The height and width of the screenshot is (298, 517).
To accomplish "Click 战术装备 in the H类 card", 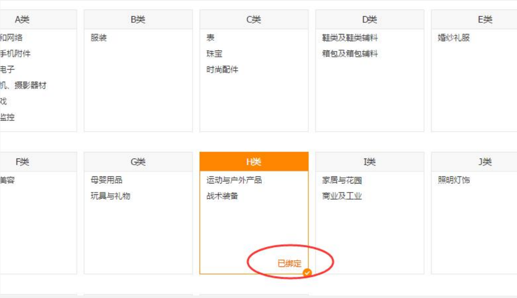I will point(222,196).
